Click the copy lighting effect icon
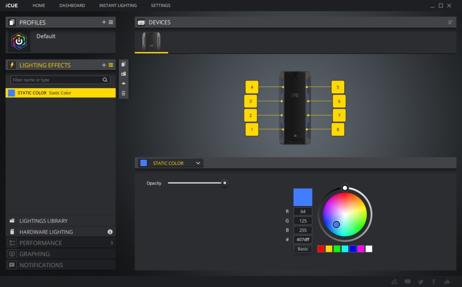The image size is (462, 287). 123,64
